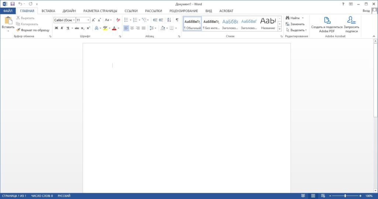Toggle italic (К) formatting
The height and width of the screenshot is (199, 378).
(x=62, y=28)
